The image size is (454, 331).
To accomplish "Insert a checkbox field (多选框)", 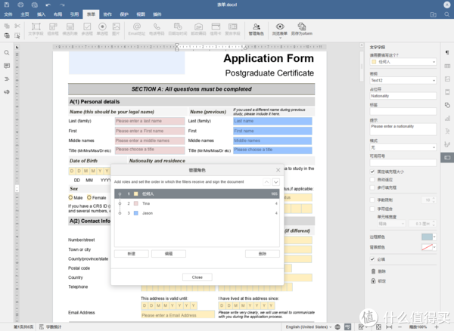I will click(x=87, y=29).
